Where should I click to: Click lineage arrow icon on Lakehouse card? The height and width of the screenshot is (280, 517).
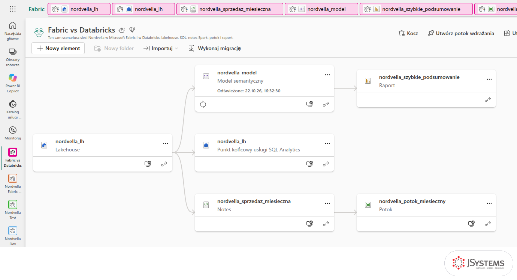tap(164, 164)
